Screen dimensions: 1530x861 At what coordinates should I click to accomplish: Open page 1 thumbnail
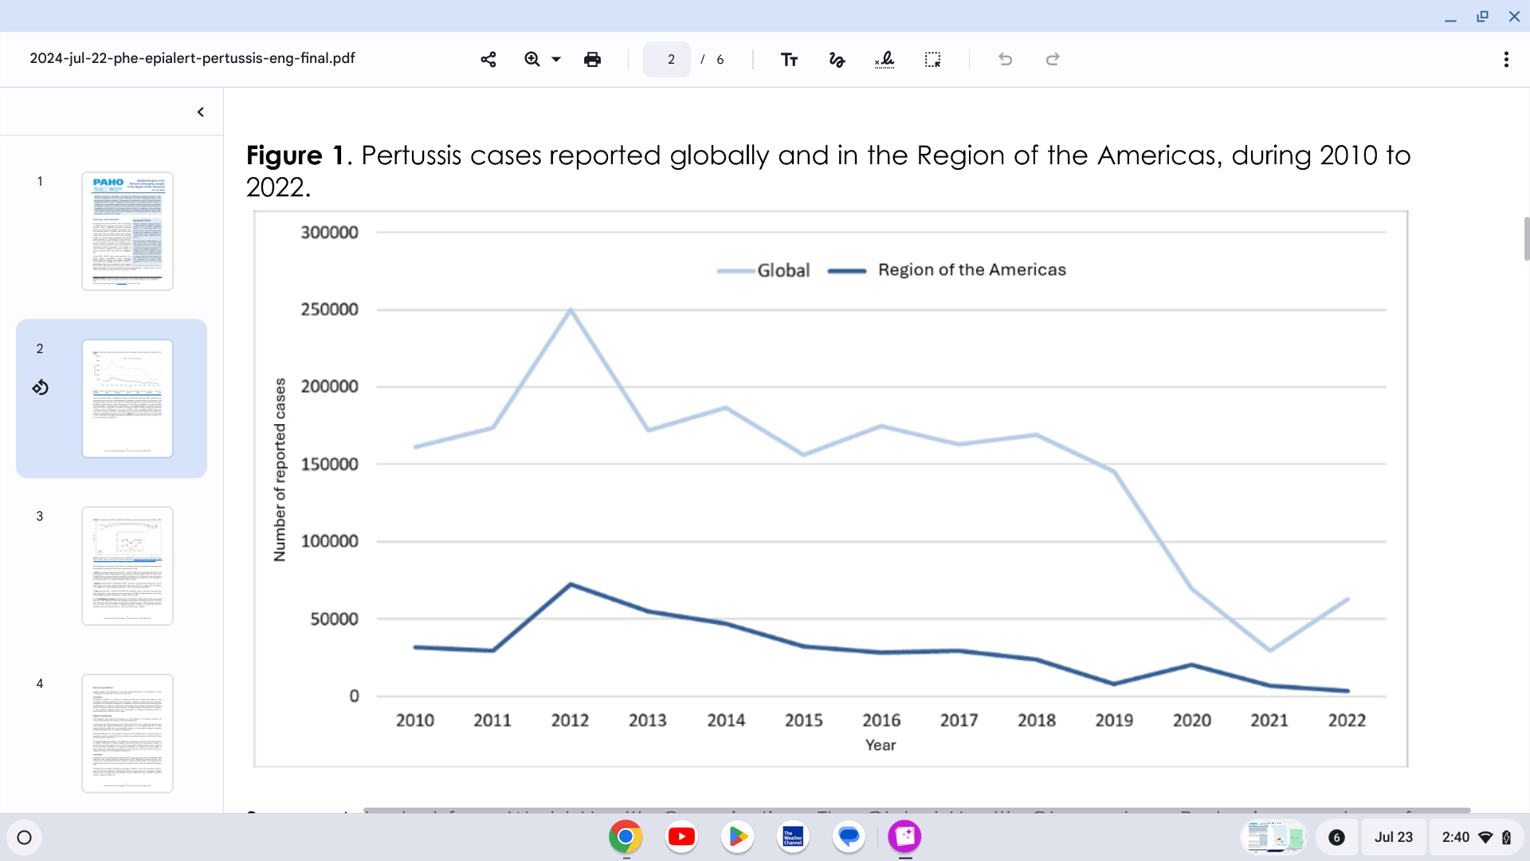click(127, 231)
